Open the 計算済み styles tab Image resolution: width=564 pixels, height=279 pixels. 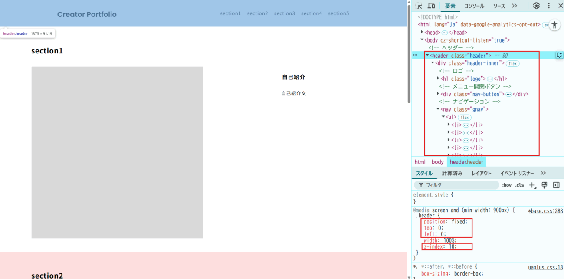click(452, 173)
